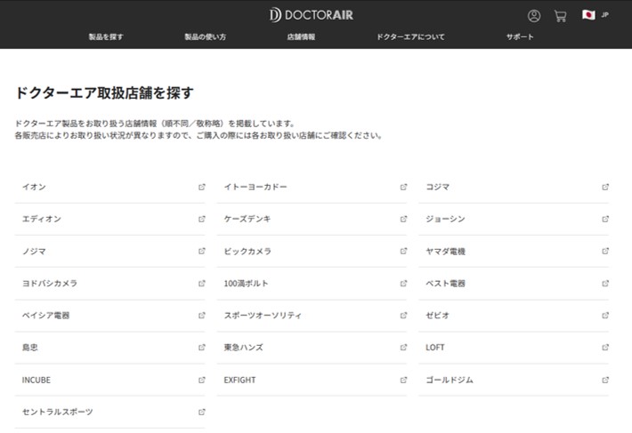Screen dimensions: 632x433
Task: Click the external link icon for ジョーシン
Action: (x=605, y=219)
